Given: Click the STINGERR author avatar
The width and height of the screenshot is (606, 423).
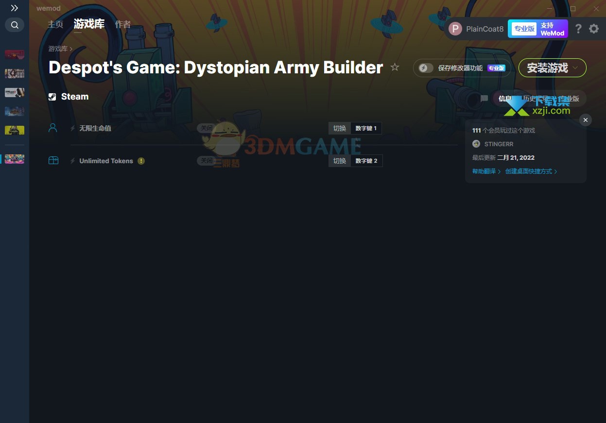Looking at the screenshot, I should tap(476, 144).
